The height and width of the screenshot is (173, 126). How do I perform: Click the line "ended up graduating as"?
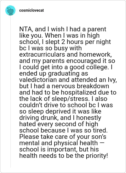54,74
